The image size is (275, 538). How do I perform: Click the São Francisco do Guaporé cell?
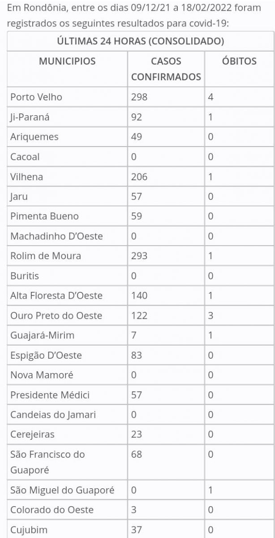47,462
